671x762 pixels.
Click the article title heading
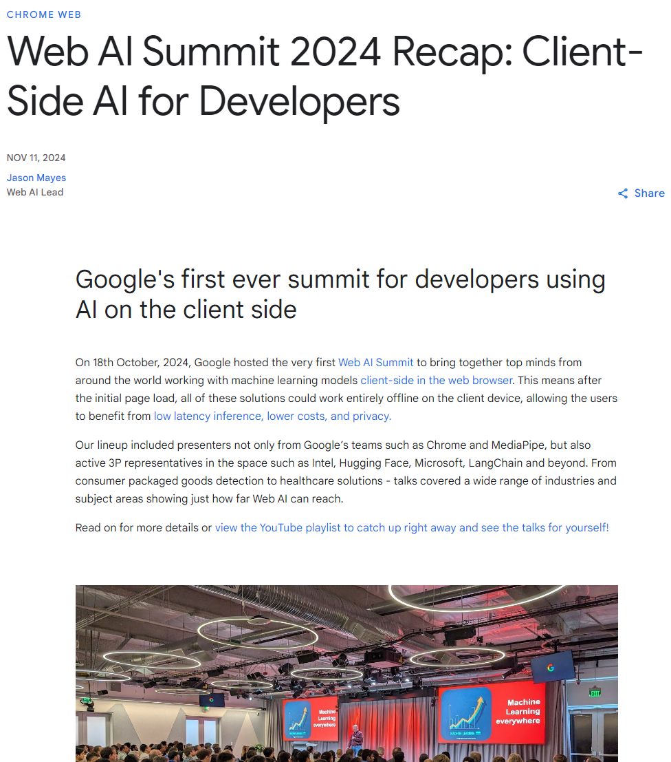click(324, 76)
